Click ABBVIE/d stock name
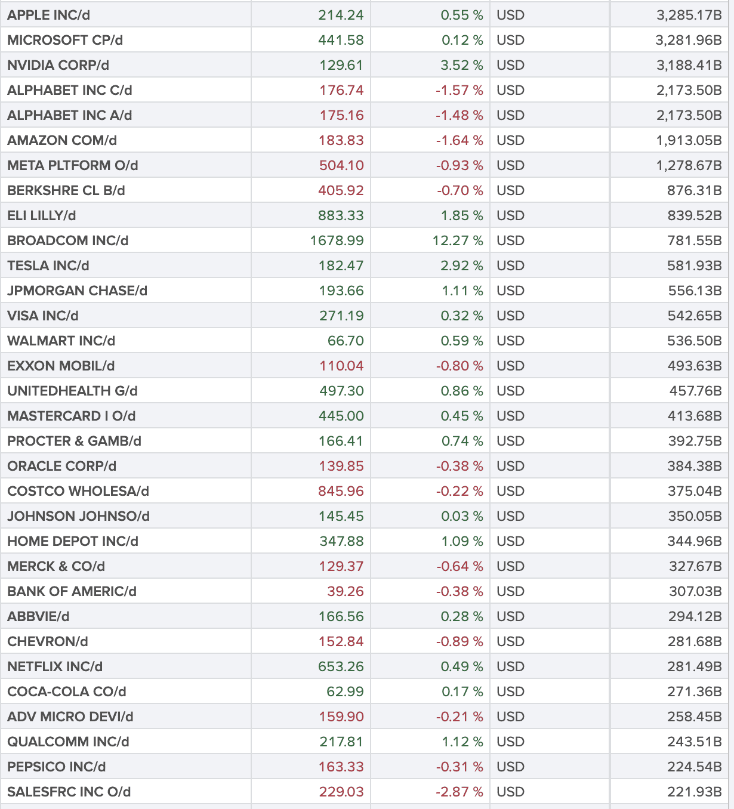 point(38,616)
